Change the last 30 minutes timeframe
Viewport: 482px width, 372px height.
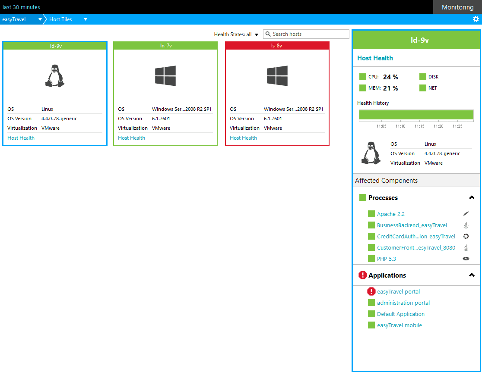[x=21, y=7]
